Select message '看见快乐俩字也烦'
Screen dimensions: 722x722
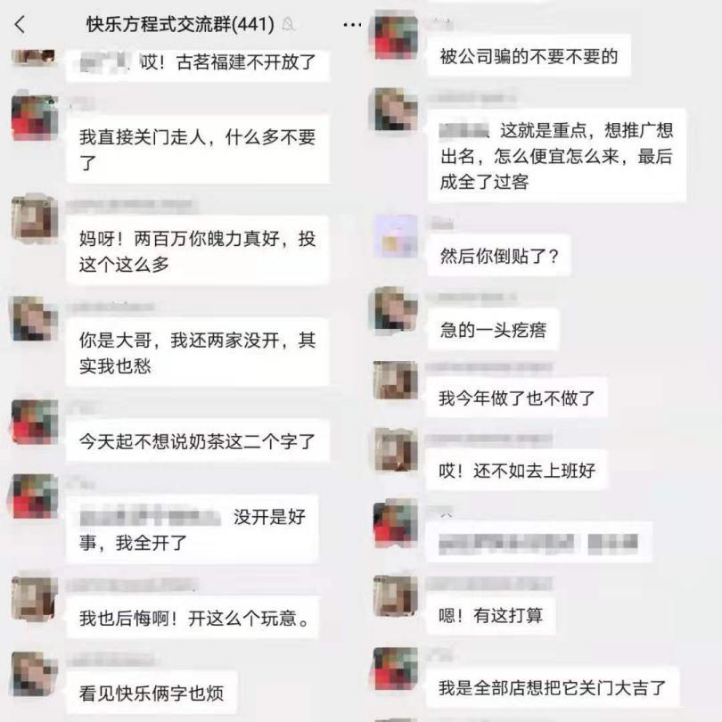click(152, 693)
